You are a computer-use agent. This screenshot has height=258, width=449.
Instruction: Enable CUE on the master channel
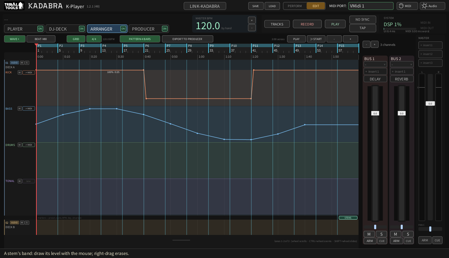(437, 240)
